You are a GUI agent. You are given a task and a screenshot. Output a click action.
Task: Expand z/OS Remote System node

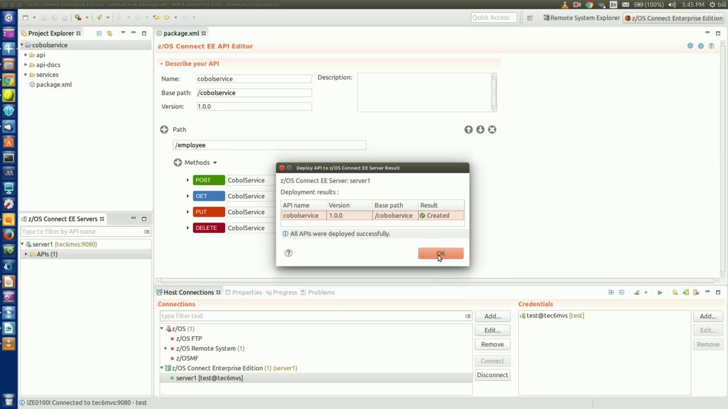pyautogui.click(x=166, y=349)
